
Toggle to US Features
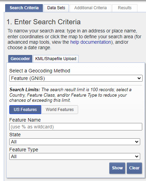click(x=25, y=110)
